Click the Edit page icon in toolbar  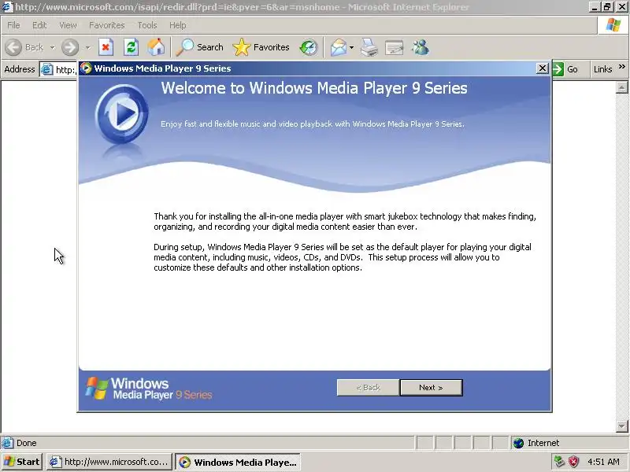tap(394, 48)
